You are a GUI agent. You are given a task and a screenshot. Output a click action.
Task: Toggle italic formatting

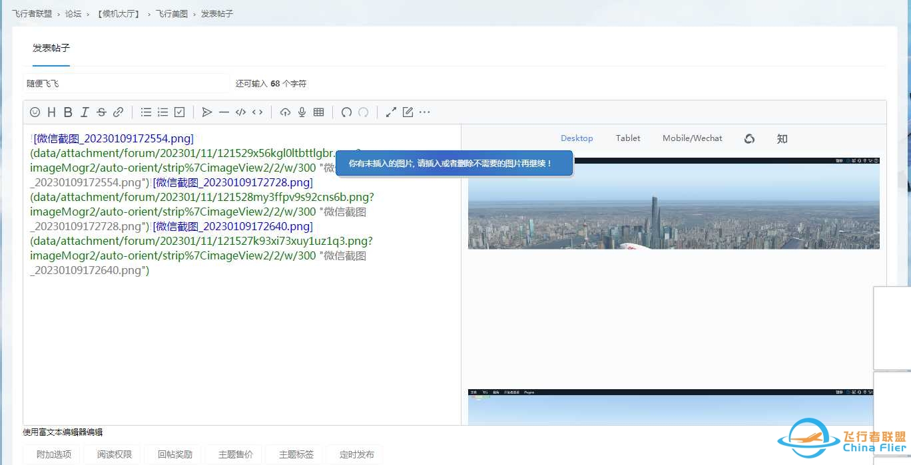coord(85,112)
